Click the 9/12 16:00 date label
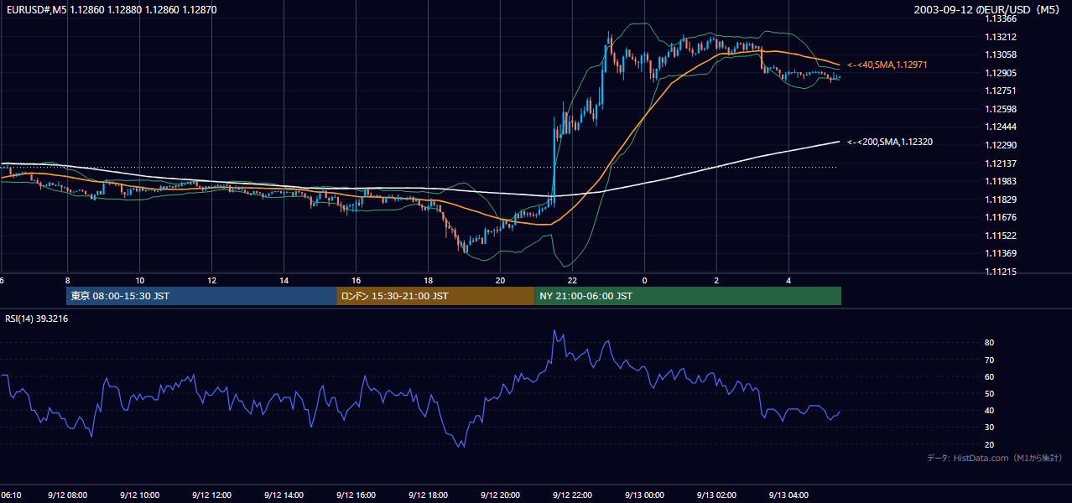The image size is (1072, 503). pos(356,495)
